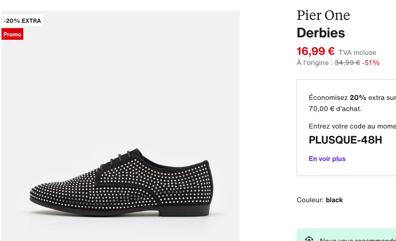Click the 16,99 € sale price

315,51
